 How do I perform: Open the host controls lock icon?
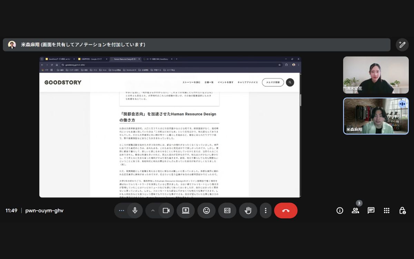click(402, 211)
